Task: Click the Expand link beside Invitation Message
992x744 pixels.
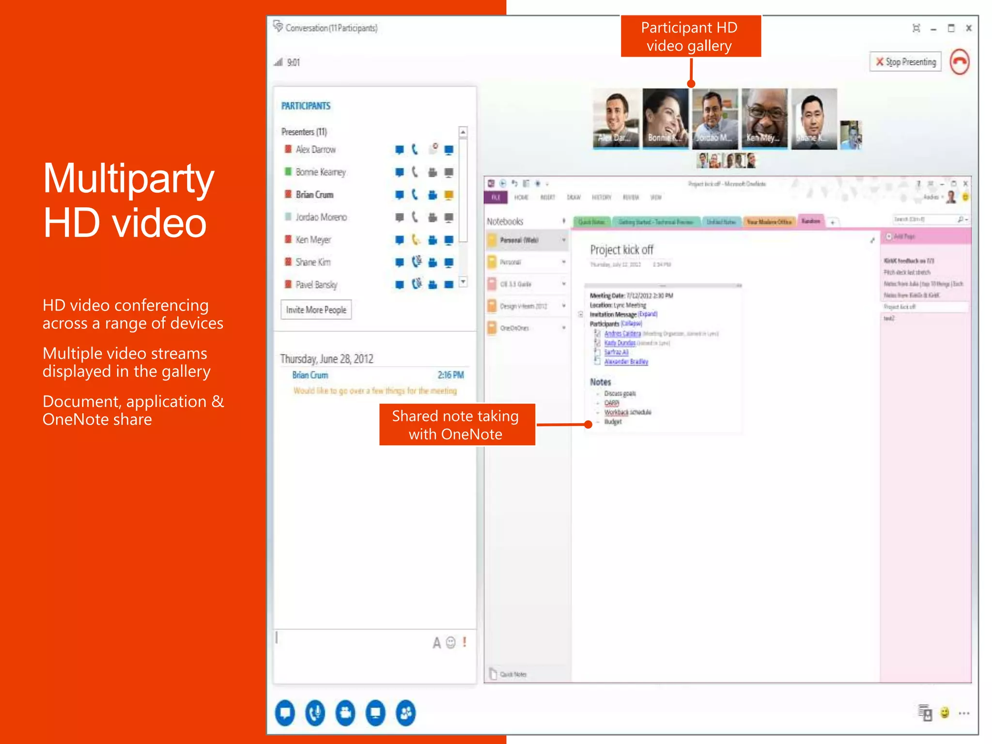Action: [x=648, y=314]
